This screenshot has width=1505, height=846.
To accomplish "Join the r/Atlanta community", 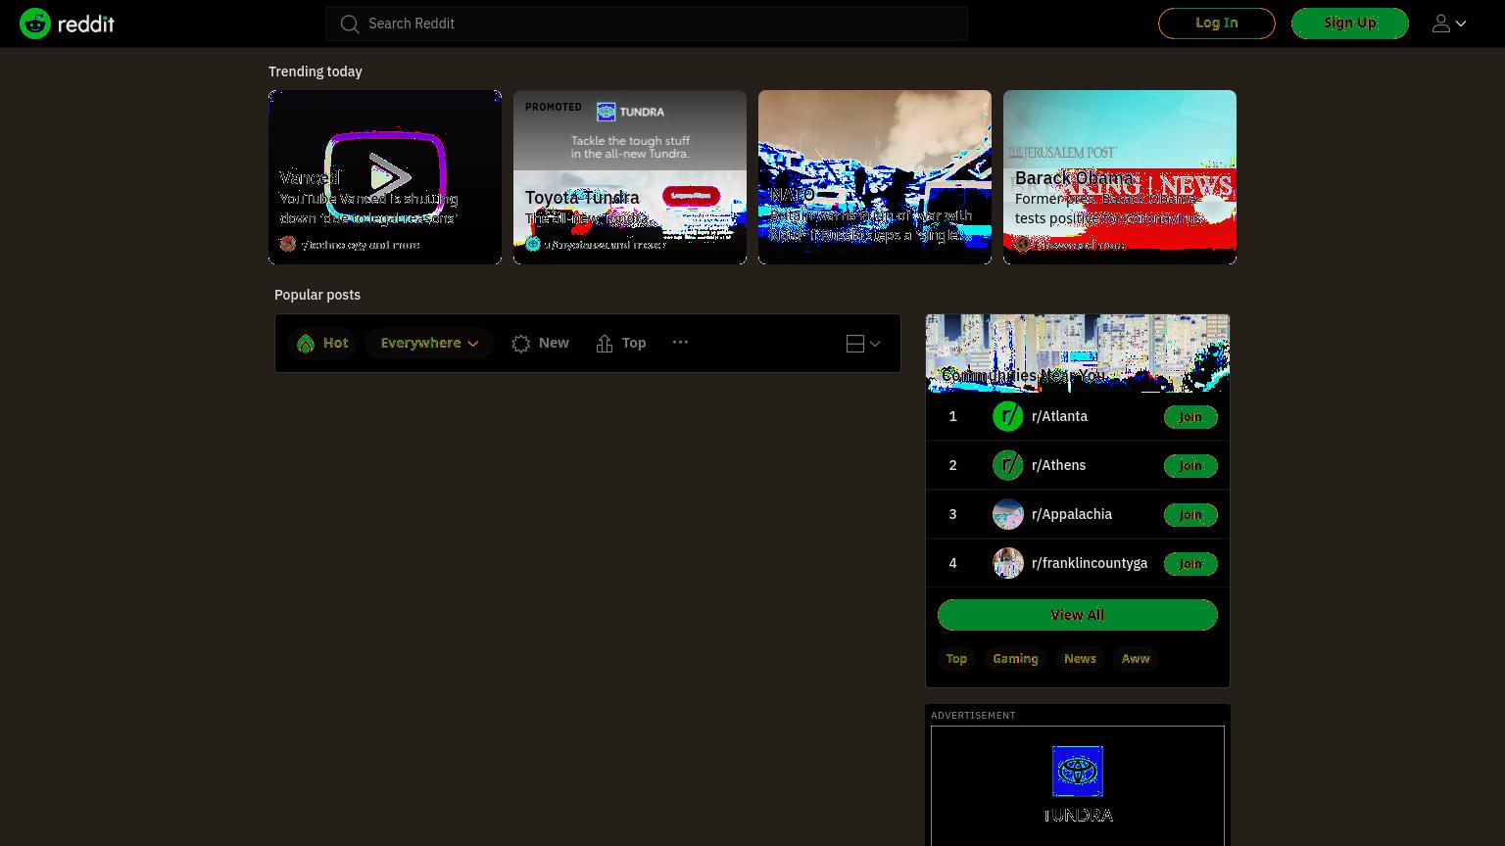I will tap(1190, 417).
